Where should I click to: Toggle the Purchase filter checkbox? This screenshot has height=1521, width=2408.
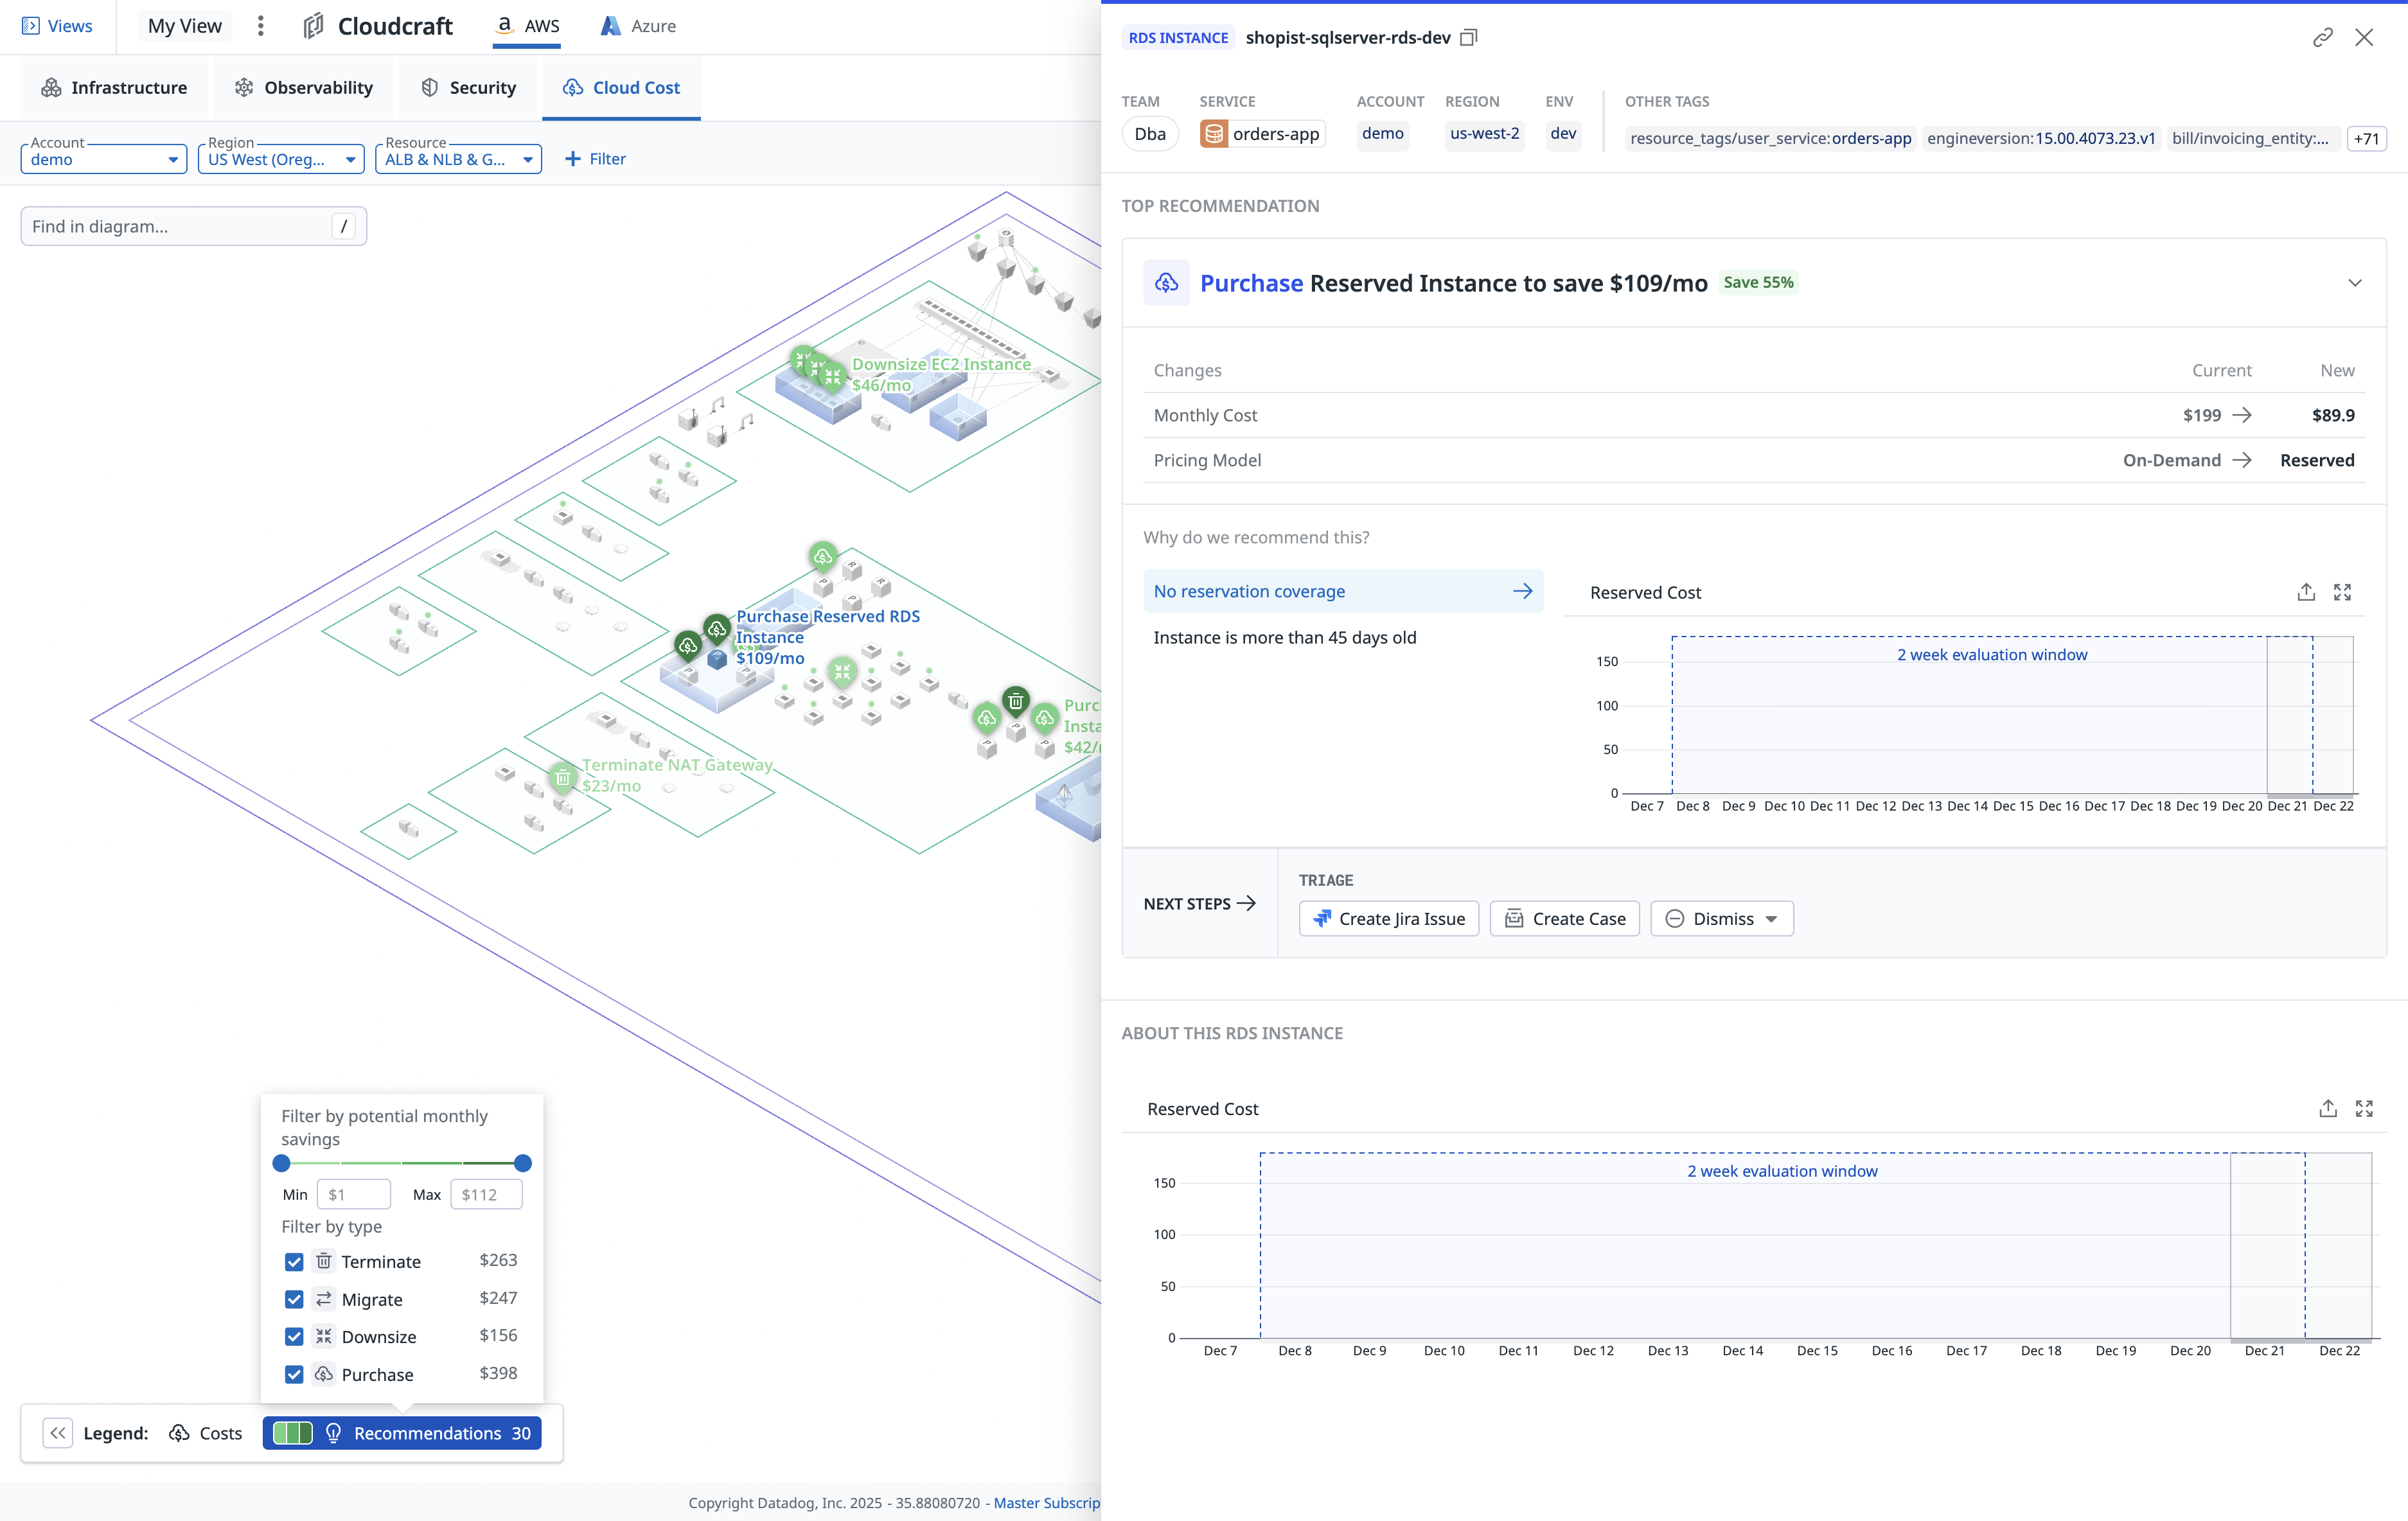pyautogui.click(x=294, y=1374)
